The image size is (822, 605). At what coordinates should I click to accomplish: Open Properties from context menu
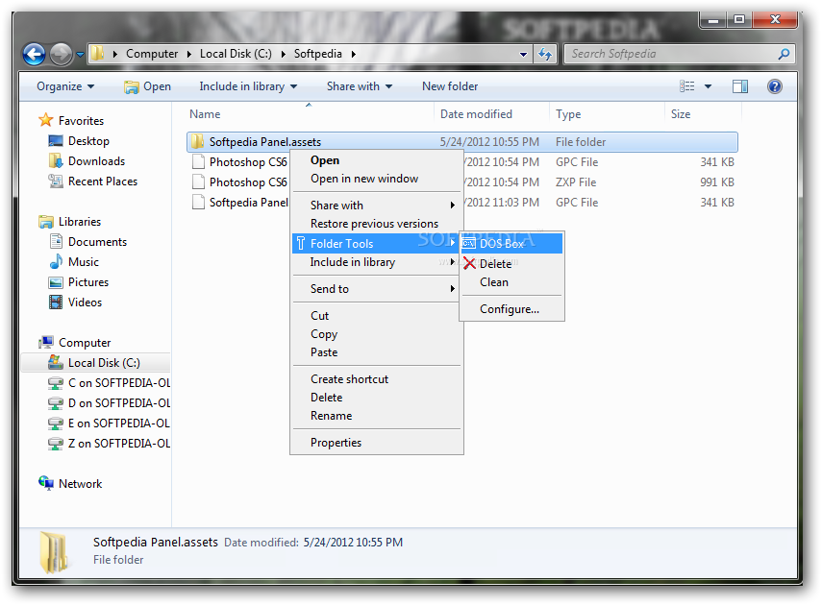[377, 442]
